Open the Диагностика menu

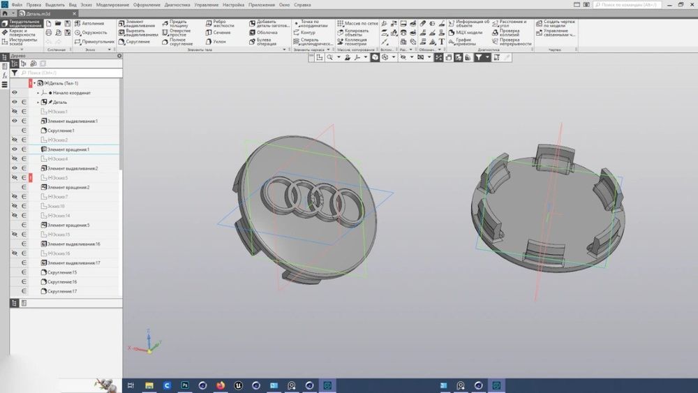177,5
